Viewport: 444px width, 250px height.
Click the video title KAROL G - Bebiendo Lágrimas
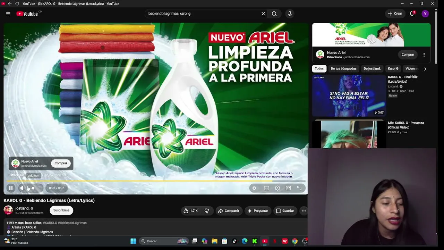[x=49, y=200]
